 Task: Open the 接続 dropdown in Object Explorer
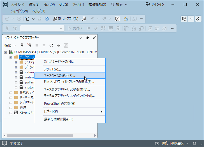click(10, 45)
